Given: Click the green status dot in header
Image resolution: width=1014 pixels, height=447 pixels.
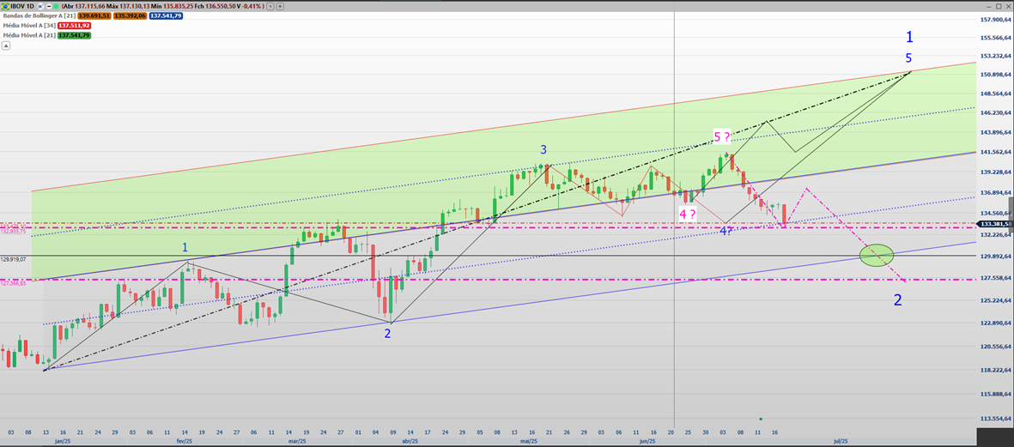Looking at the screenshot, I should (56, 6).
